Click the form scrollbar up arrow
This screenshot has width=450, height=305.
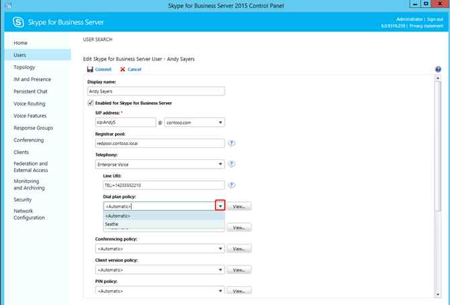coord(438,78)
